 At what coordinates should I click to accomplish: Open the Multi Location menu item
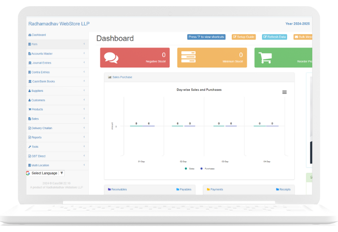pos(58,165)
